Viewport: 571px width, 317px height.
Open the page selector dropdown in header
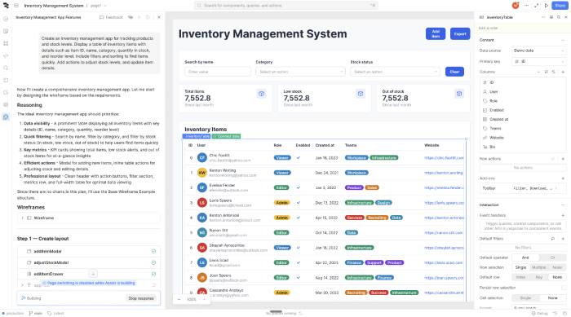click(99, 6)
